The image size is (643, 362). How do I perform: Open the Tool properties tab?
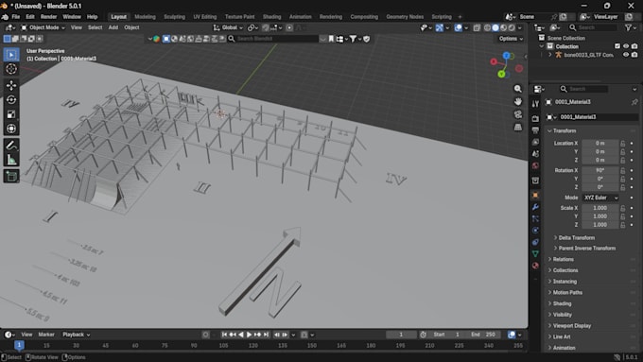click(x=535, y=104)
